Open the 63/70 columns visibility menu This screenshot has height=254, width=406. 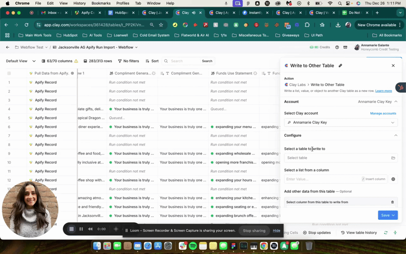click(59, 61)
